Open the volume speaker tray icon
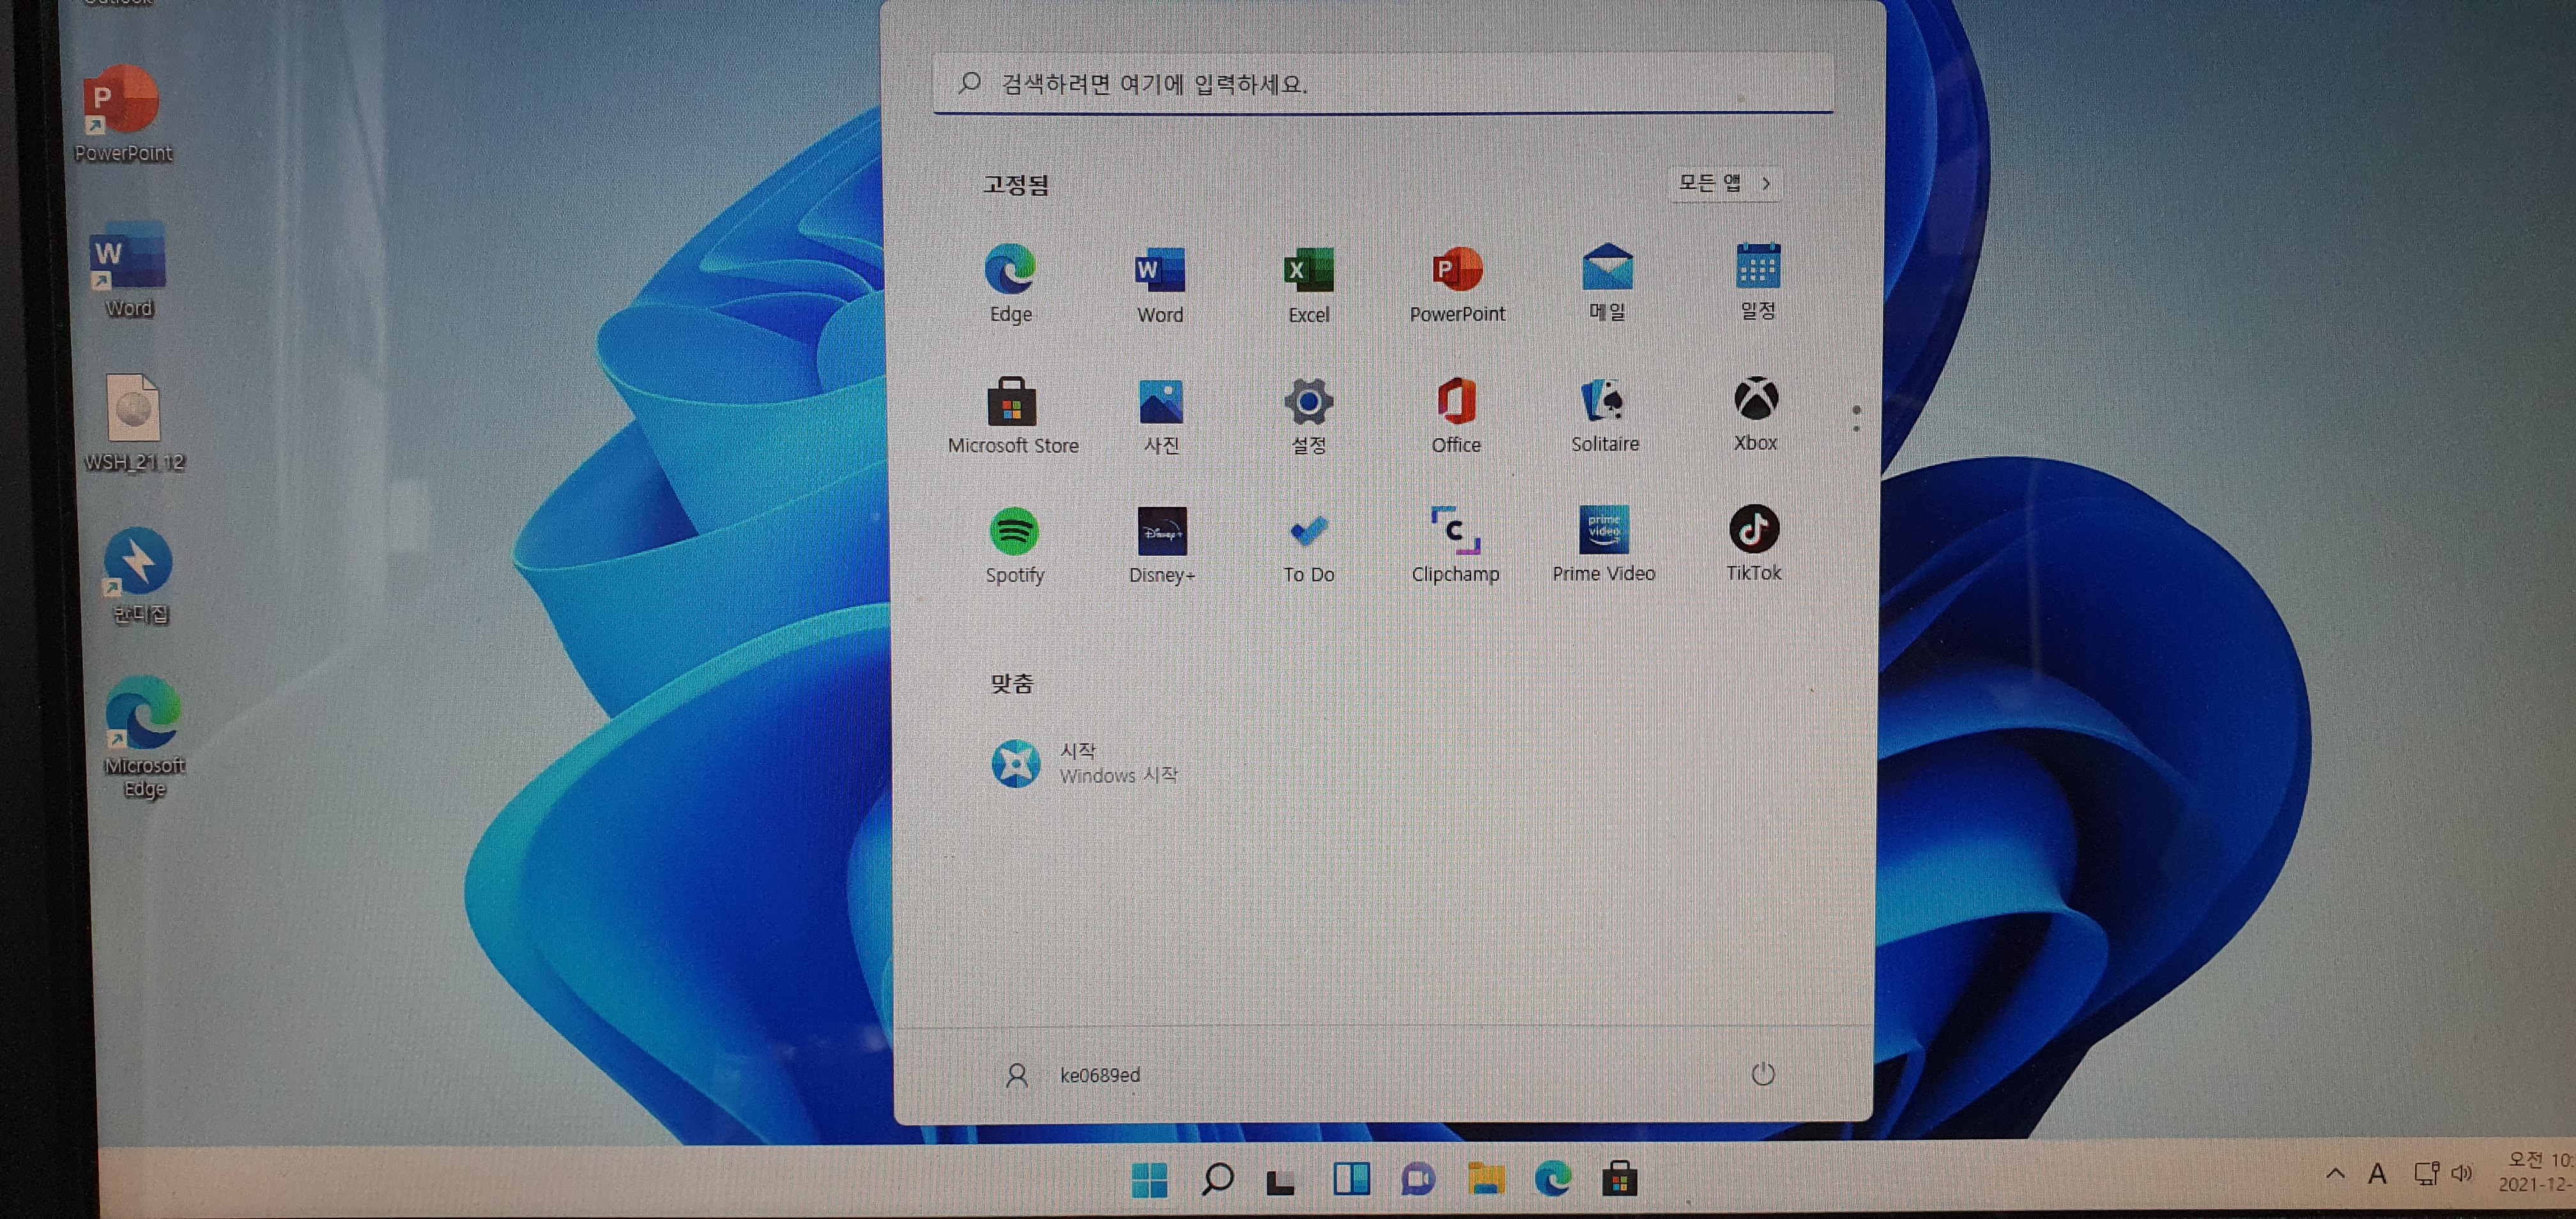2576x1219 pixels. (2462, 1173)
